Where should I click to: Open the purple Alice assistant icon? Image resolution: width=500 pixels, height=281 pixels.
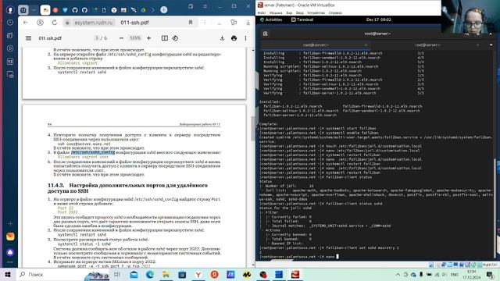click(10, 252)
